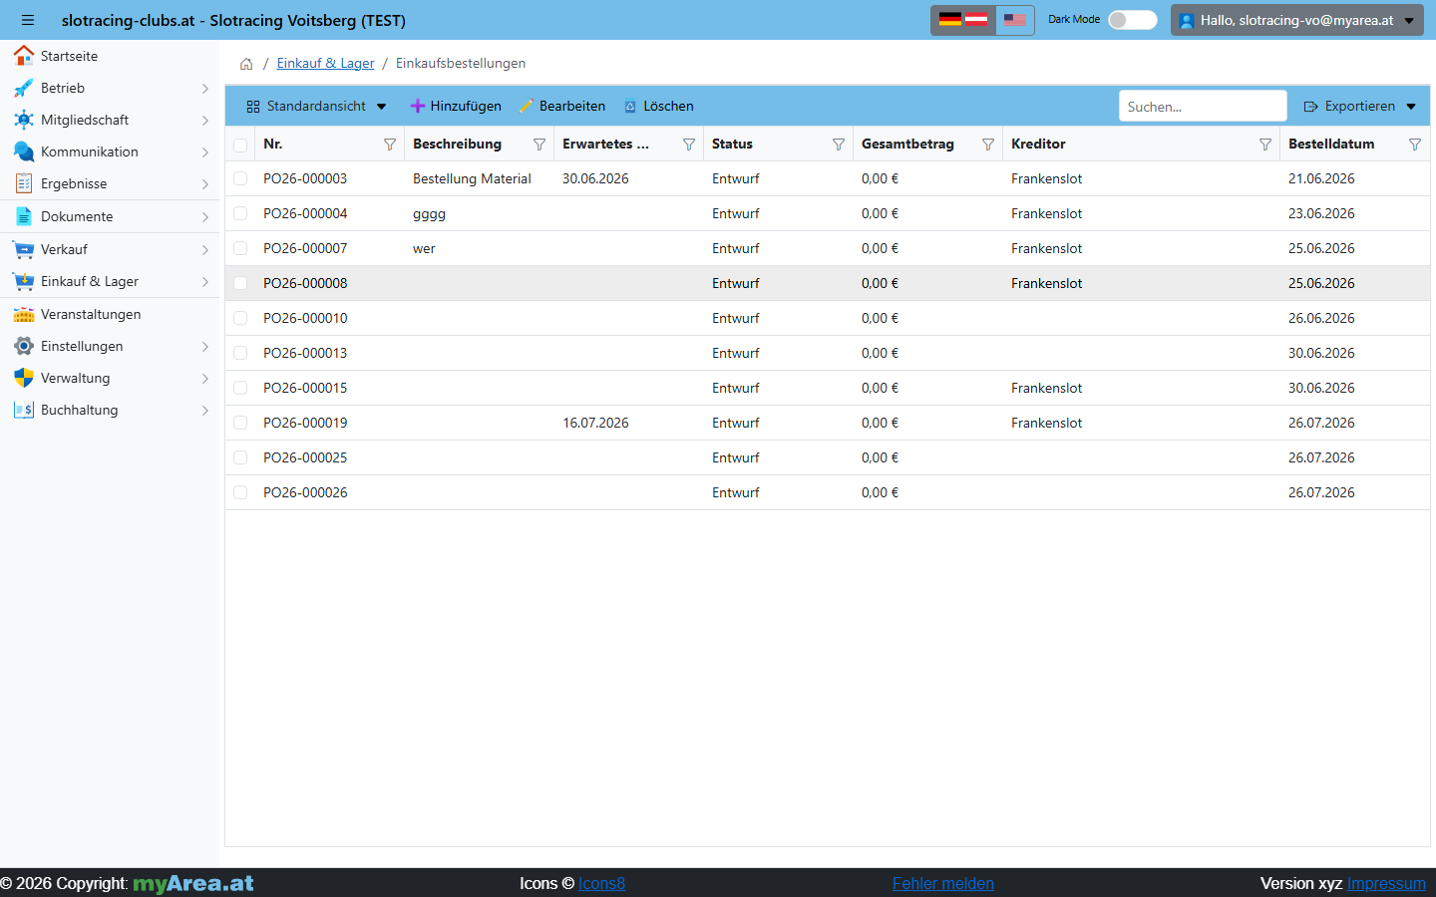
Task: Click Hinzufügen to add an order
Action: tap(456, 106)
